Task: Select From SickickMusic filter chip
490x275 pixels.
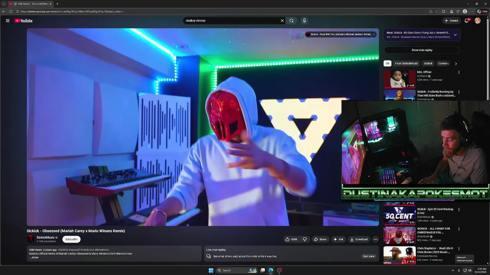Action: pyautogui.click(x=407, y=63)
